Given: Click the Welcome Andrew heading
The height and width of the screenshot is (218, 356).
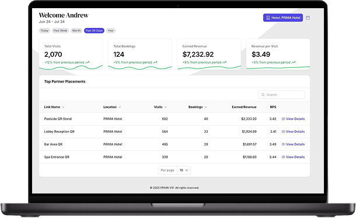Looking at the screenshot, I should (64, 15).
